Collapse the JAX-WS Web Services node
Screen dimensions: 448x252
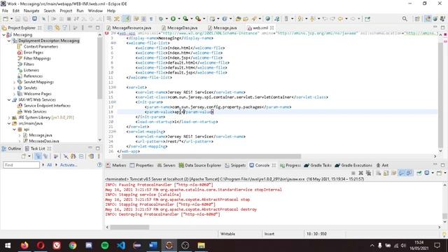pyautogui.click(x=9, y=100)
